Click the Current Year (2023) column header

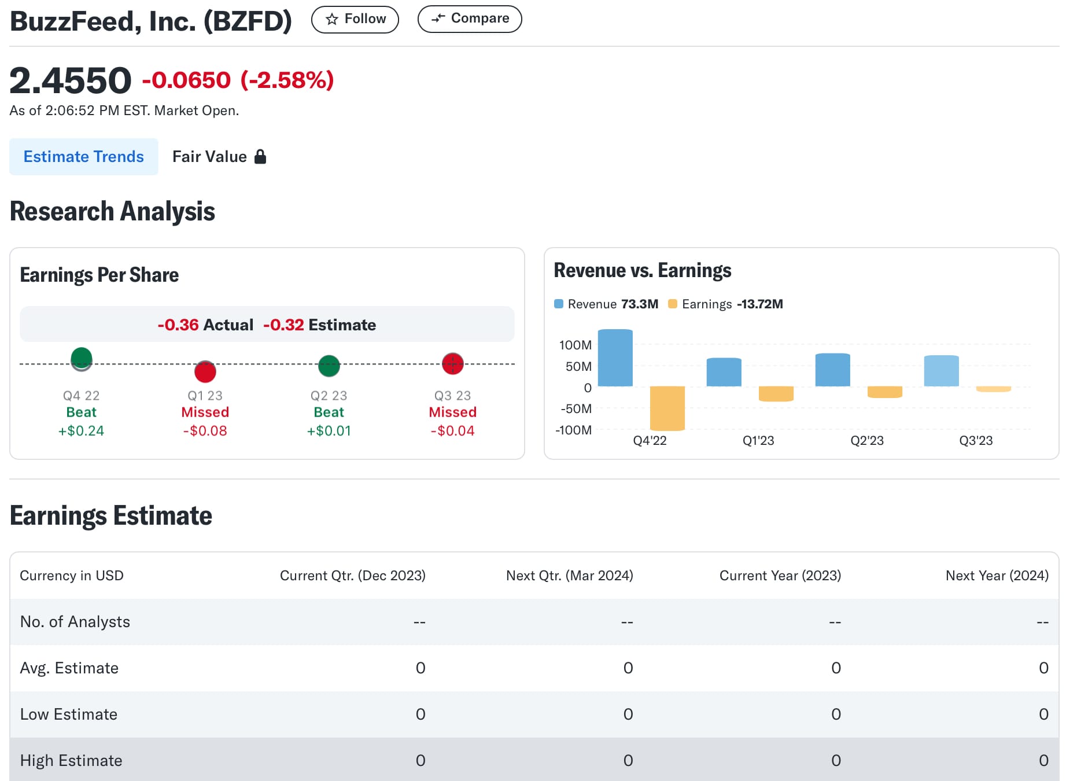780,576
